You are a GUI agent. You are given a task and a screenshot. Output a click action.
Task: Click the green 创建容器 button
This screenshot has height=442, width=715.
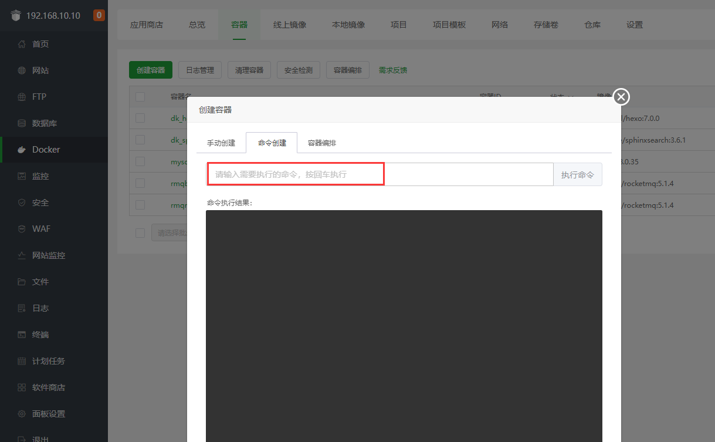pos(151,70)
